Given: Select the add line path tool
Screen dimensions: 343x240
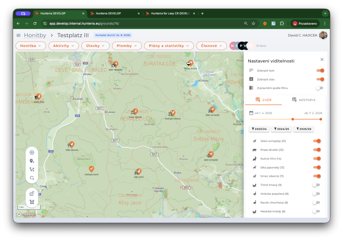Looking at the screenshot, I should (32, 169).
